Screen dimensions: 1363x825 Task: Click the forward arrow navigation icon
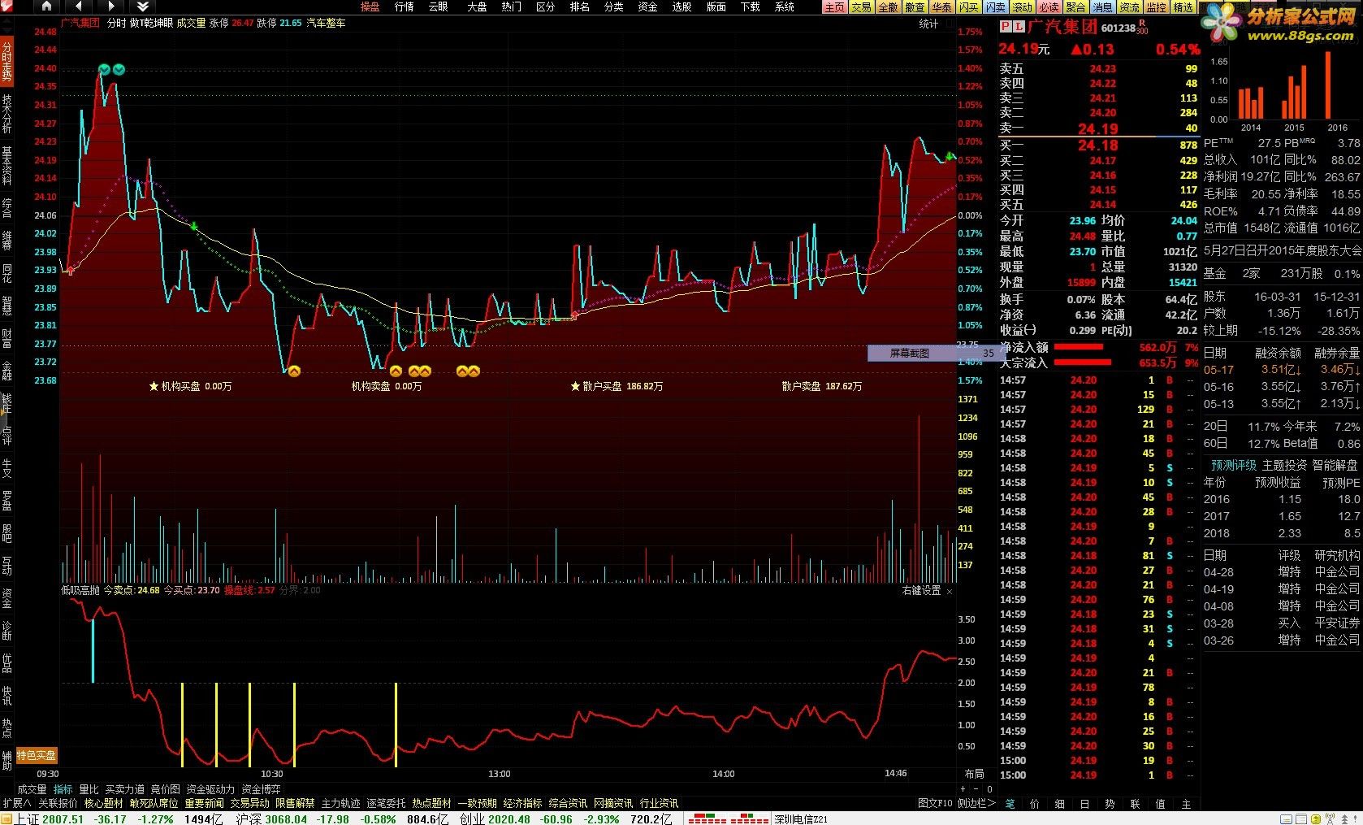tap(110, 6)
